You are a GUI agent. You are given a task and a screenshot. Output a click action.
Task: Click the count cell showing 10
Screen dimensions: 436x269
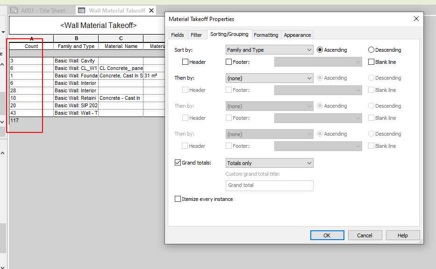(x=31, y=98)
